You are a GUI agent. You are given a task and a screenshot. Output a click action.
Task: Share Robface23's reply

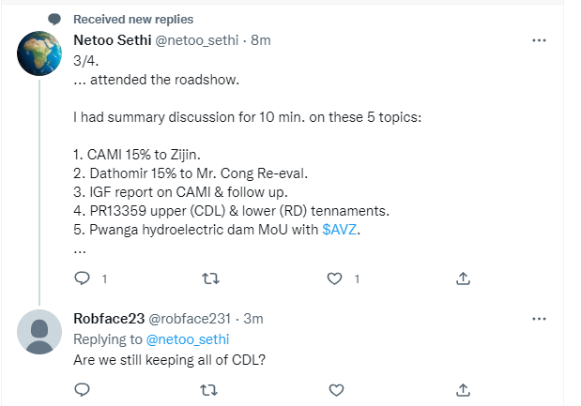click(462, 389)
